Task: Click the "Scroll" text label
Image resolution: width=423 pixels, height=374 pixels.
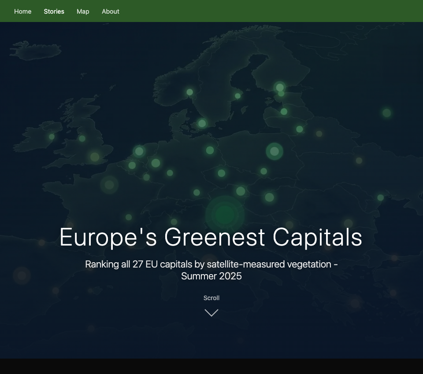Action: point(211,298)
